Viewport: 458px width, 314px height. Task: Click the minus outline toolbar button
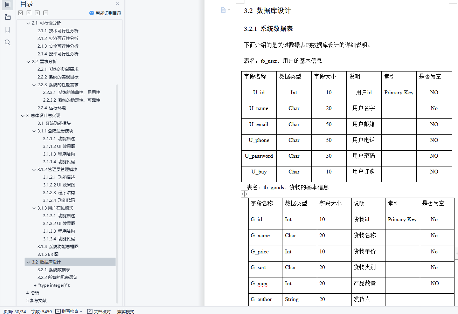46,13
